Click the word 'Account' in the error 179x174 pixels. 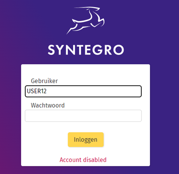[x=70, y=160]
